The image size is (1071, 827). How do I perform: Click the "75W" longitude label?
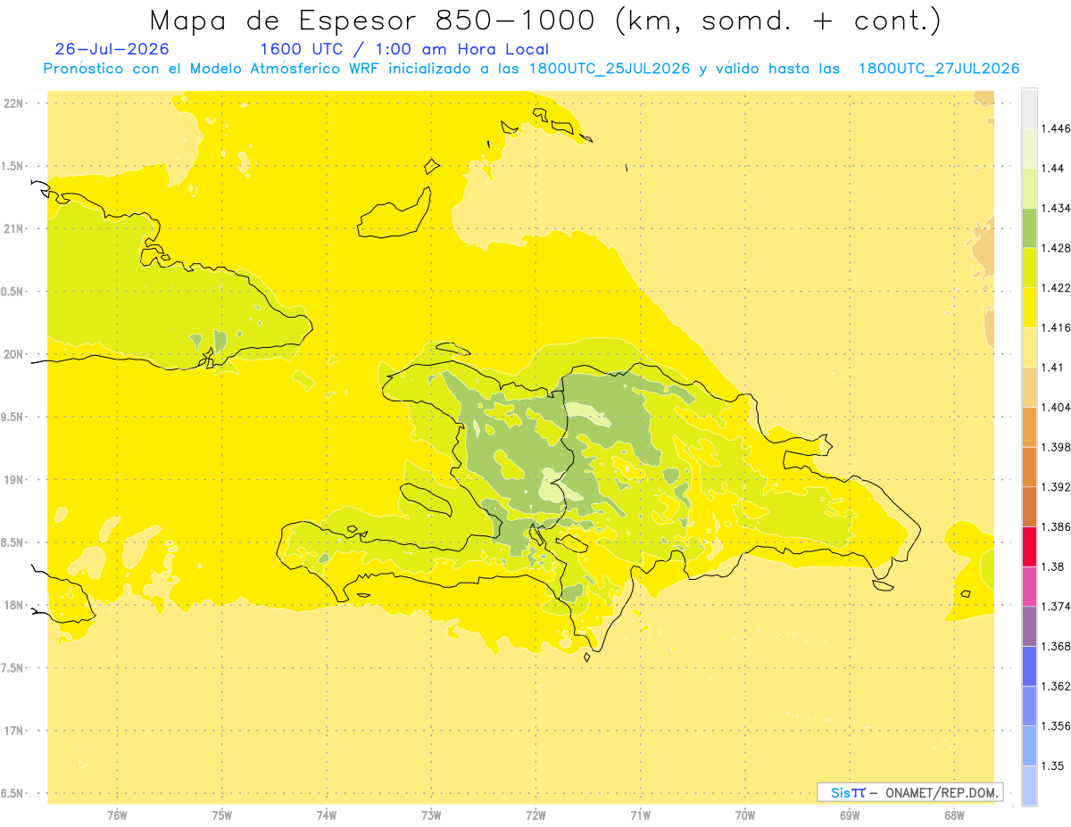point(222,815)
